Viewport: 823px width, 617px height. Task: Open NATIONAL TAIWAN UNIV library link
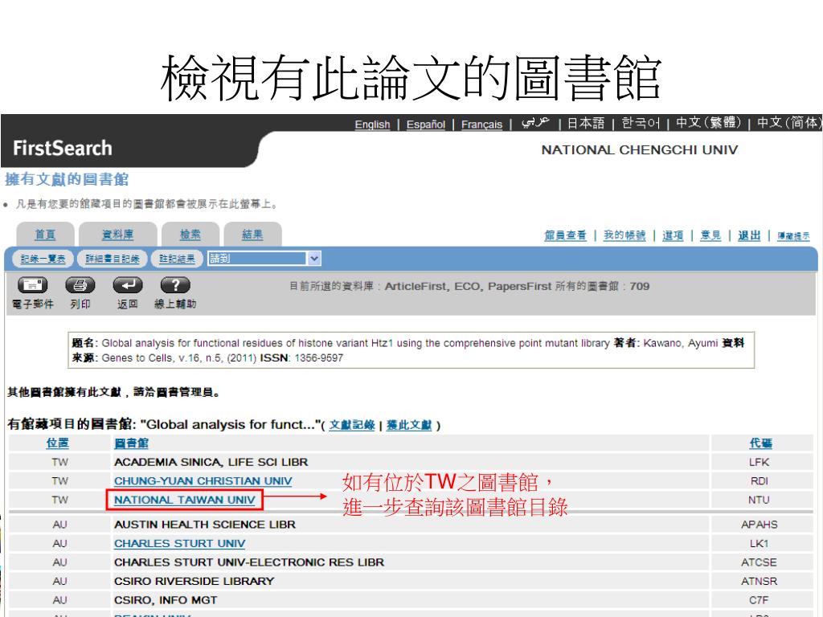click(185, 500)
